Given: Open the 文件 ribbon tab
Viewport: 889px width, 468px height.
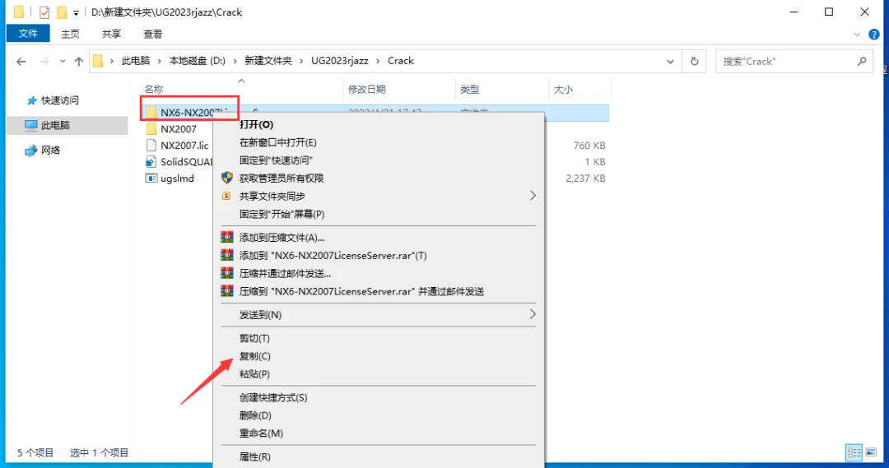Looking at the screenshot, I should (x=28, y=34).
